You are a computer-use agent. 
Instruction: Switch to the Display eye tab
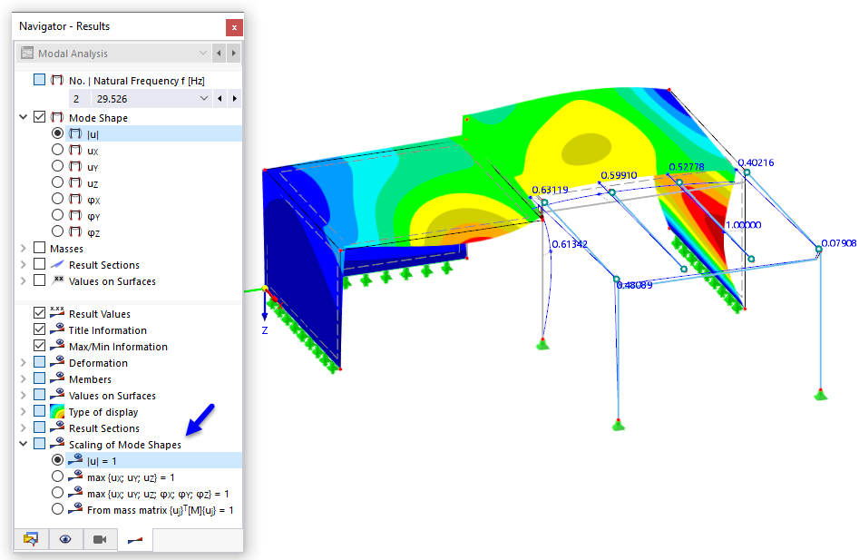pos(65,540)
